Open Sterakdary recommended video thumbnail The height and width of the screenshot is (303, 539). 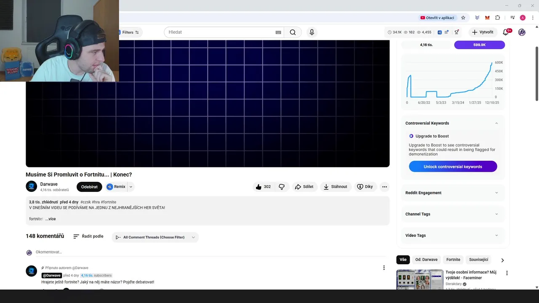click(x=420, y=279)
